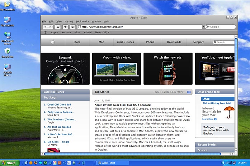Click the RSS badge in Top Stories header
The width and height of the screenshot is (250, 166).
click(x=189, y=92)
